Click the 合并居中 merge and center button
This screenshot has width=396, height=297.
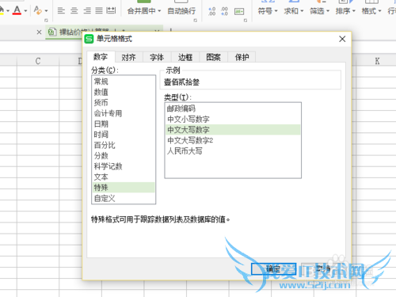click(141, 11)
